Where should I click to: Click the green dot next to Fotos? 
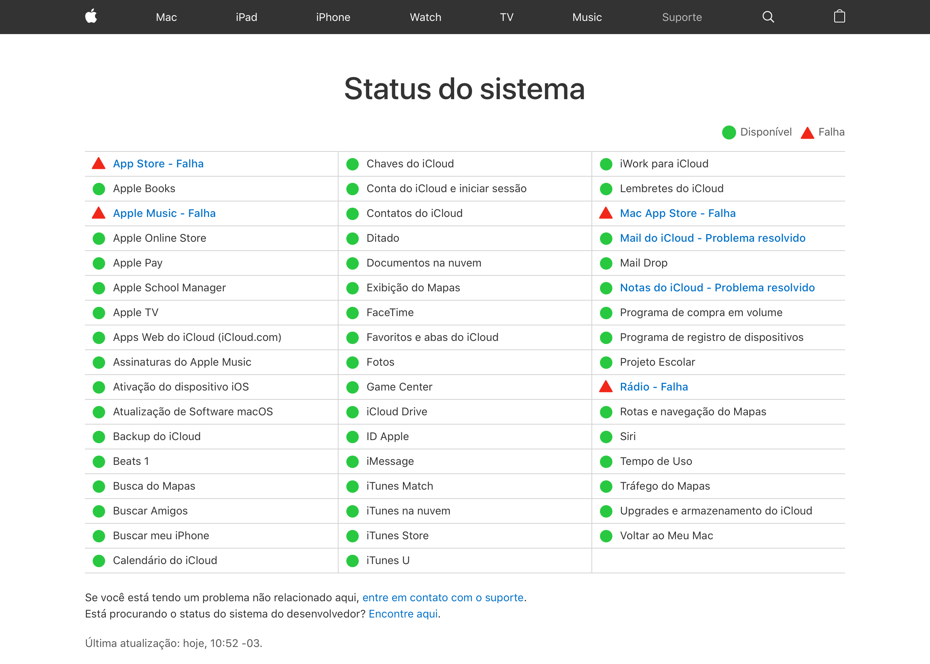pyautogui.click(x=353, y=362)
